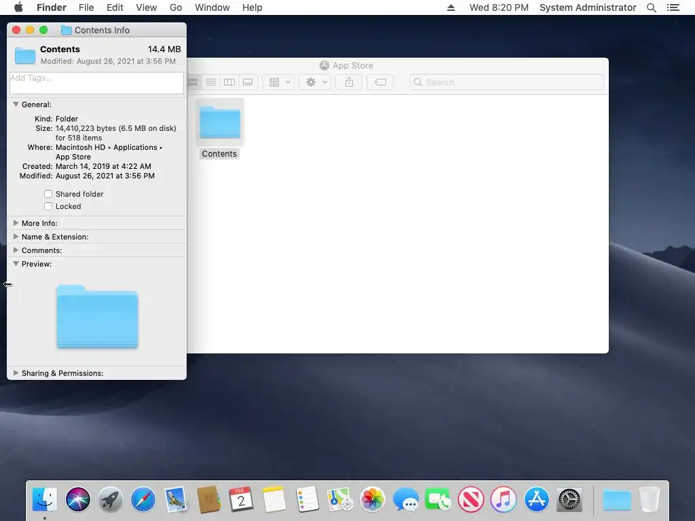Image resolution: width=695 pixels, height=521 pixels.
Task: Expand the Sharing & Permissions section
Action: coord(16,373)
